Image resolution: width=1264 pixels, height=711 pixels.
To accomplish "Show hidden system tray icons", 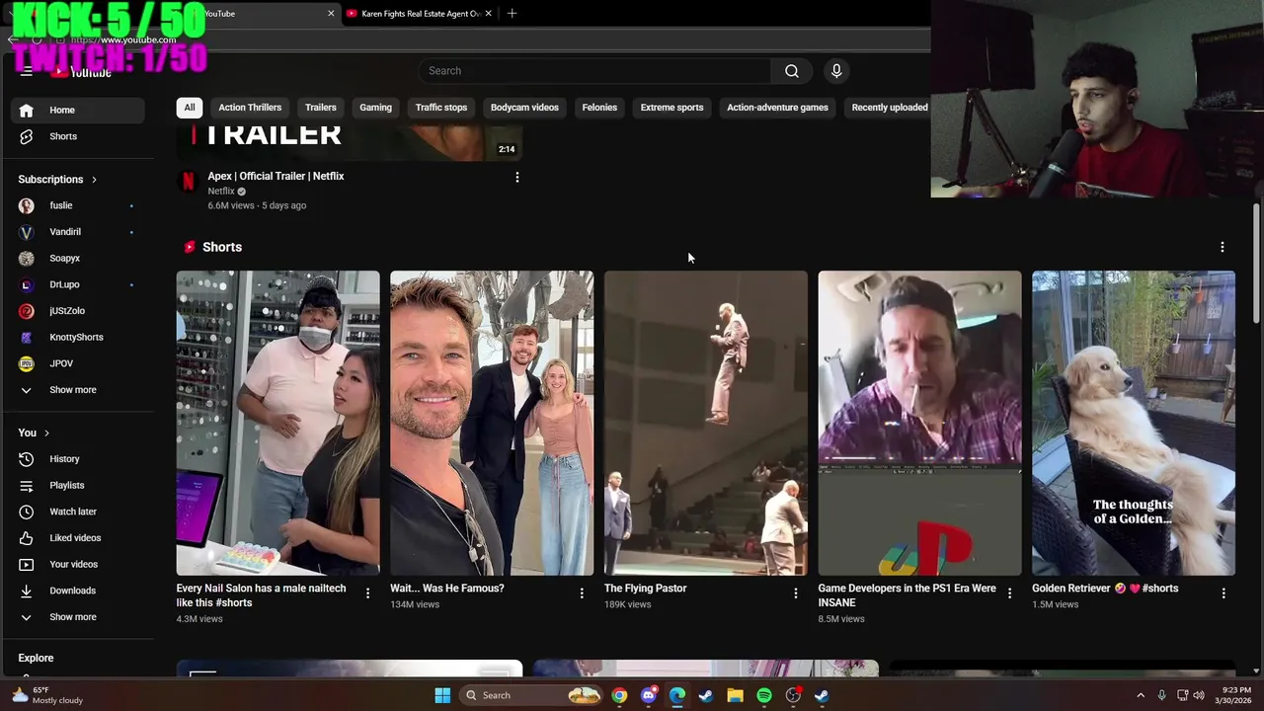I will (1141, 695).
